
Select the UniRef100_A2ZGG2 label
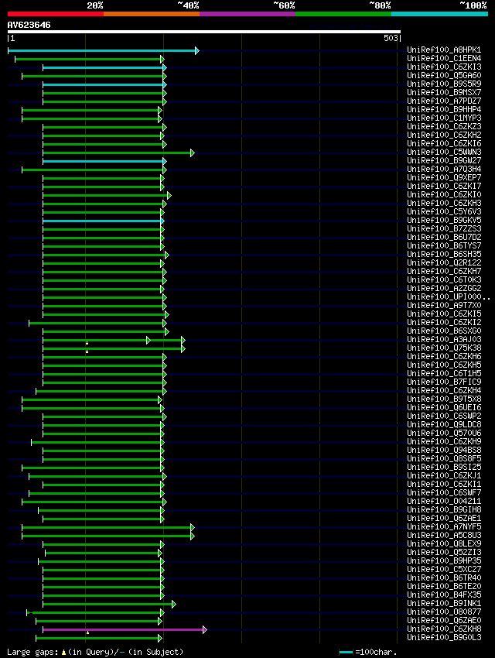pos(444,288)
